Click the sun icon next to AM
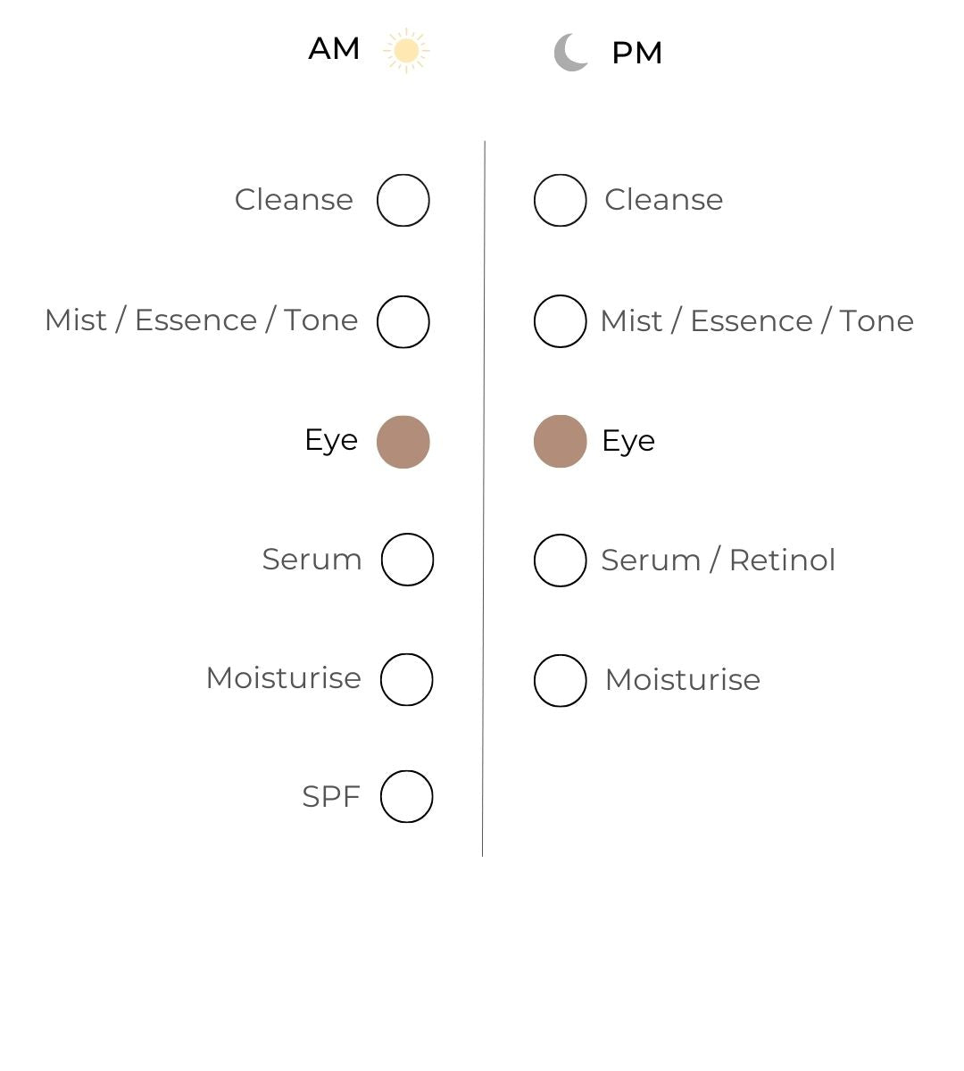Viewport: 964px width, 1071px height. pyautogui.click(x=407, y=50)
